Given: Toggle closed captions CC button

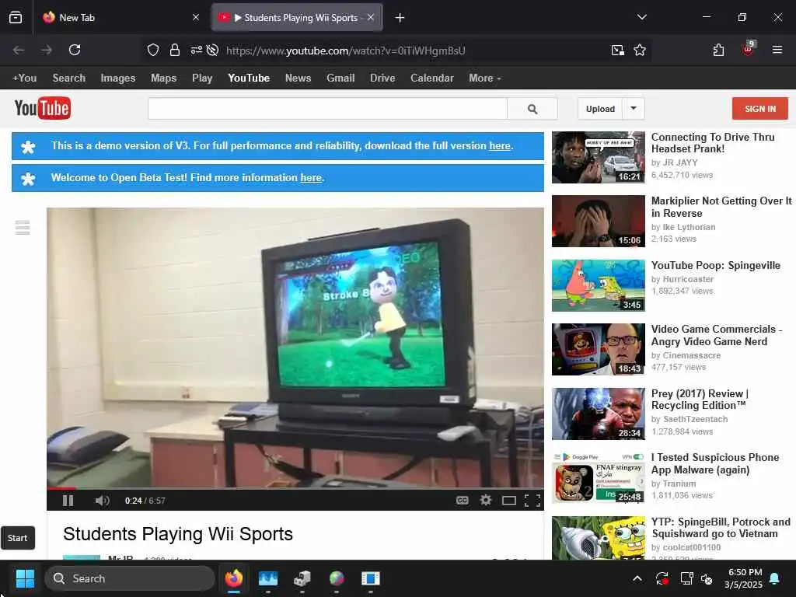Looking at the screenshot, I should 462,501.
